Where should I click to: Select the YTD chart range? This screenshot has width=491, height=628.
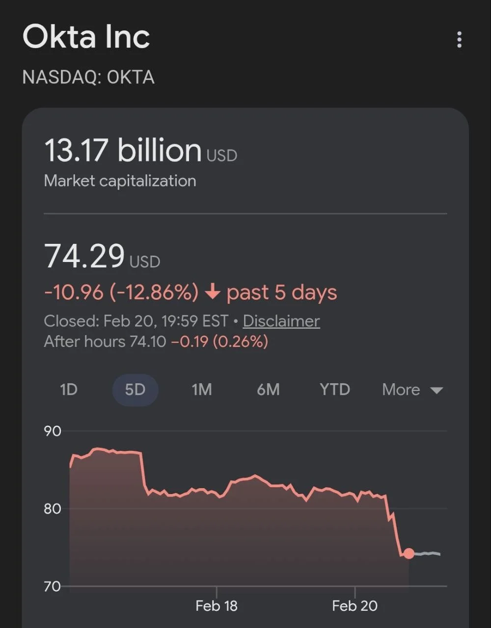pos(335,390)
